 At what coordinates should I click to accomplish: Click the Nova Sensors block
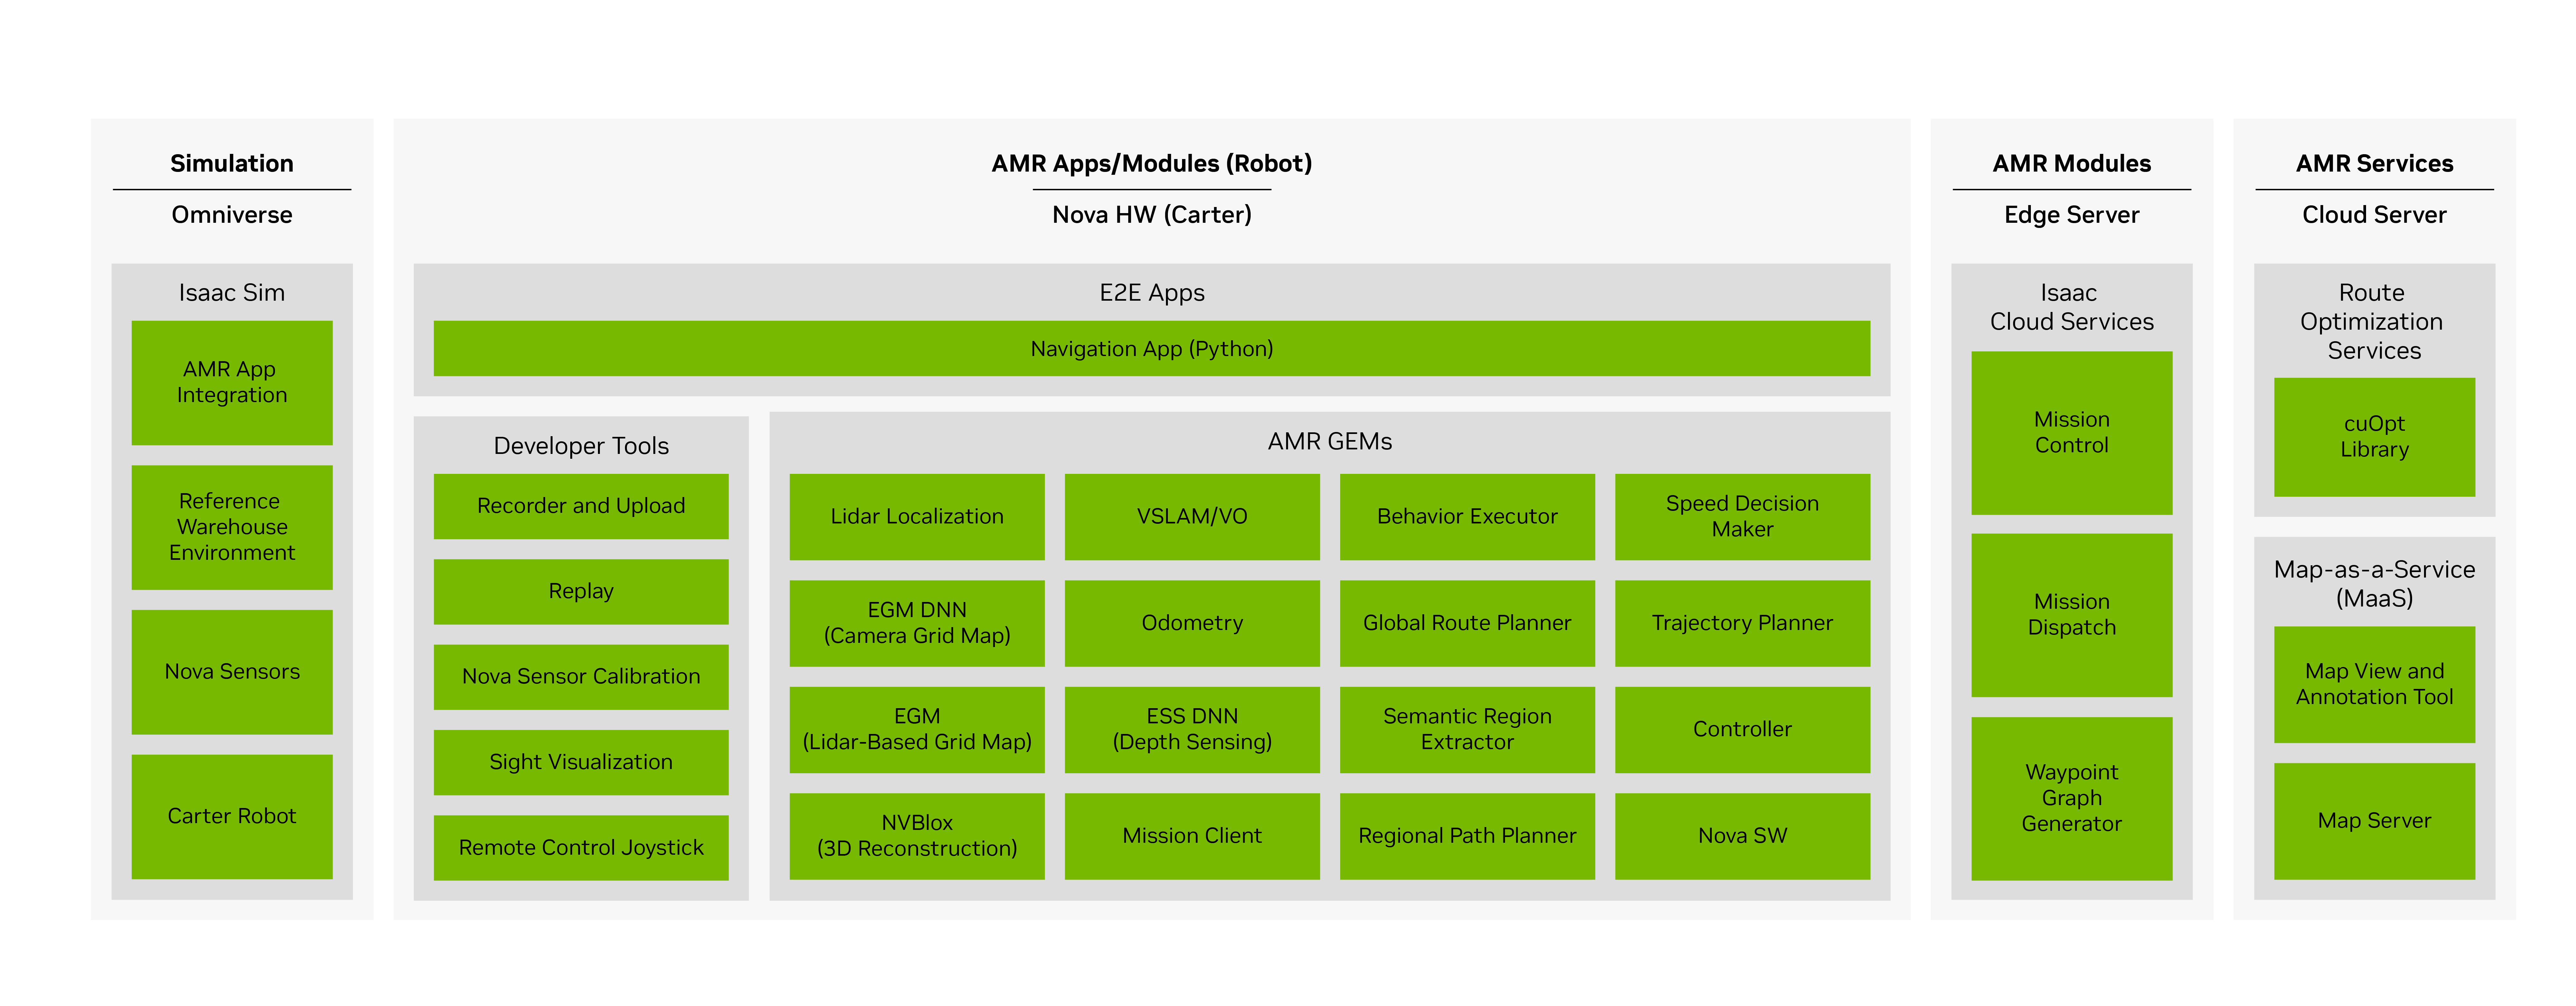click(x=232, y=672)
